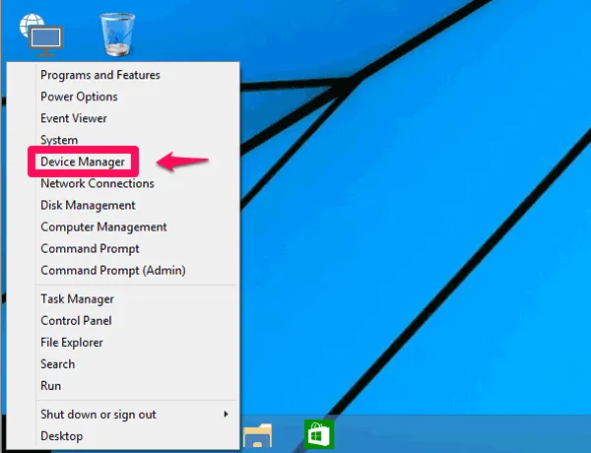
Task: Open Programs and Features
Action: pos(99,75)
